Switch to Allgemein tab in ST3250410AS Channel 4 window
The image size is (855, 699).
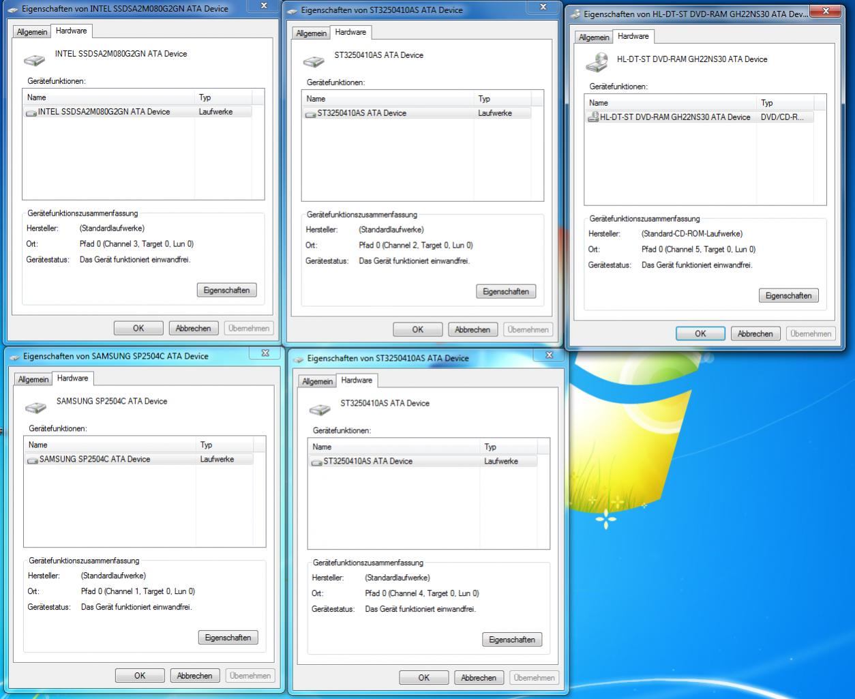(318, 381)
